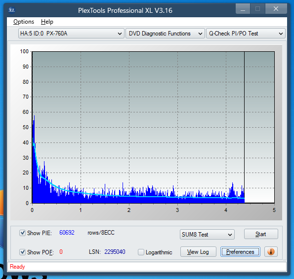Click the PIE error graph area
This screenshot has width=294, height=279.
(153, 127)
